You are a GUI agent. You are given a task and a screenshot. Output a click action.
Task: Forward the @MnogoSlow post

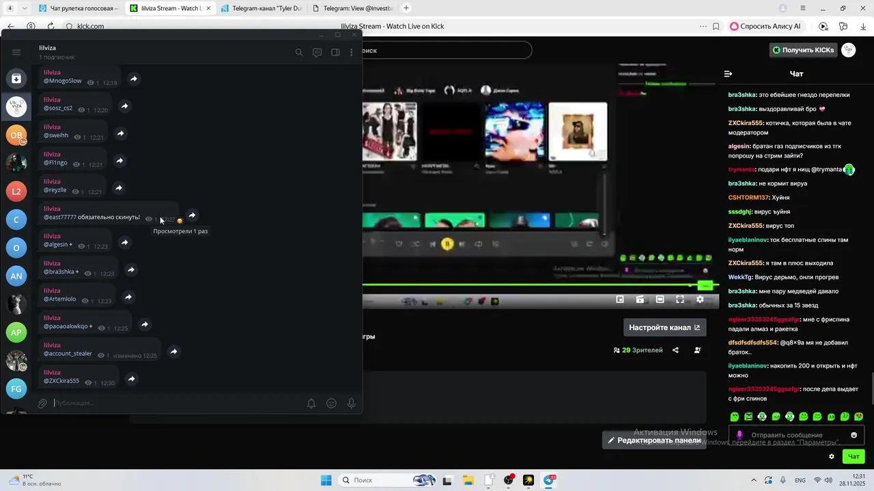134,79
